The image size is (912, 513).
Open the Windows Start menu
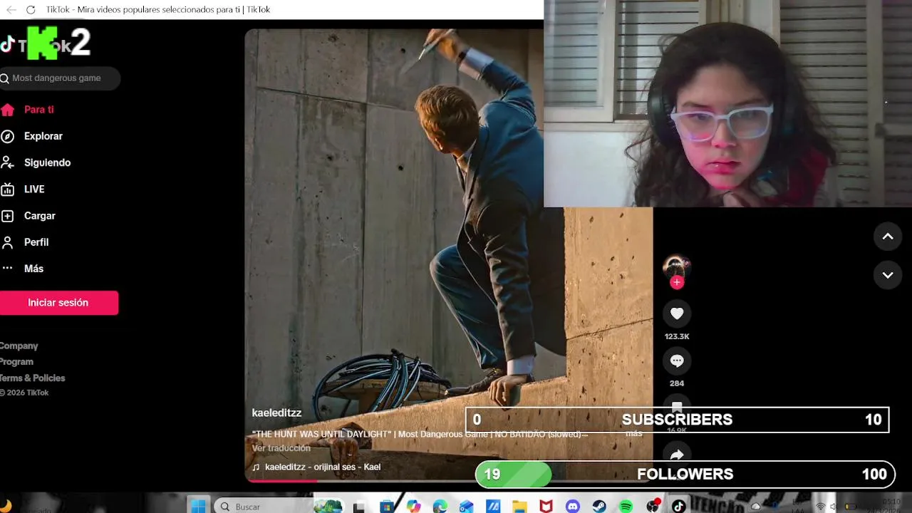[199, 506]
